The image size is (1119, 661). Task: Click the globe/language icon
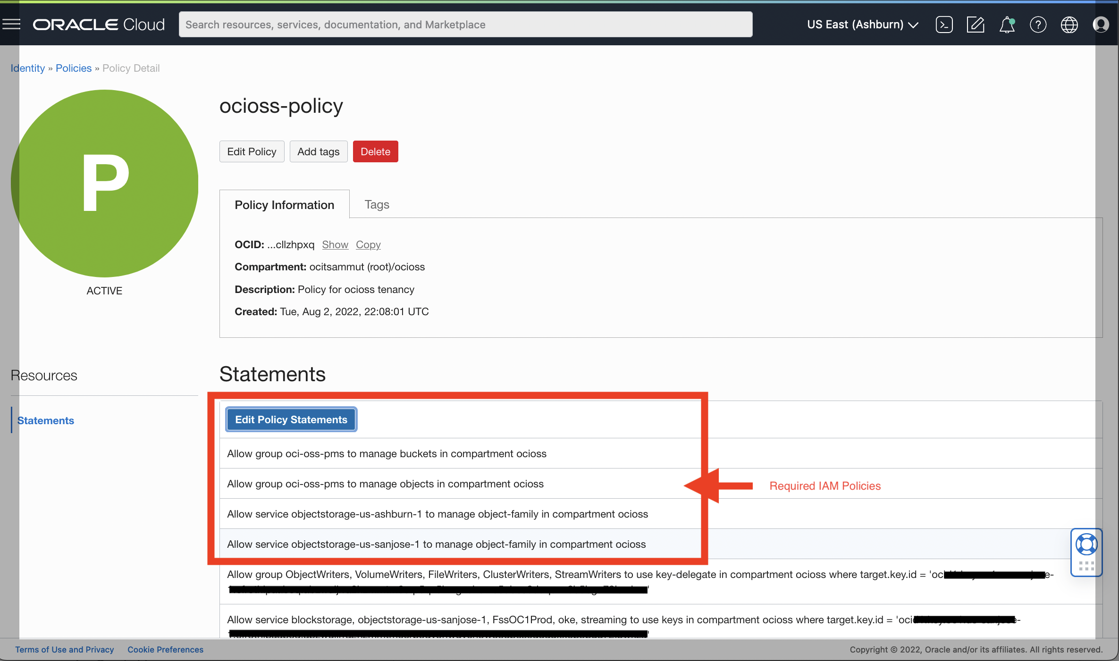pos(1069,25)
